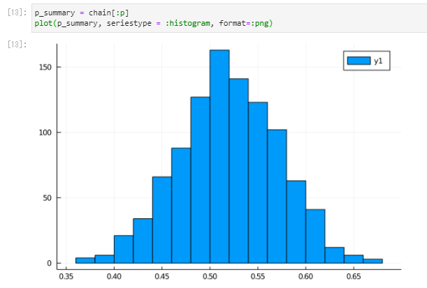This screenshot has height=288, width=427.
Task: Select the input prompt [13] beside code
Action: tap(17, 13)
